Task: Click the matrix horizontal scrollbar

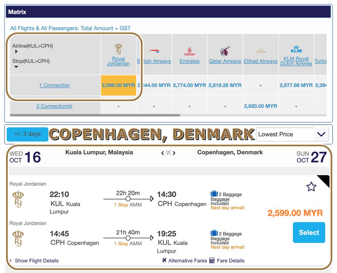Action: click(95, 115)
